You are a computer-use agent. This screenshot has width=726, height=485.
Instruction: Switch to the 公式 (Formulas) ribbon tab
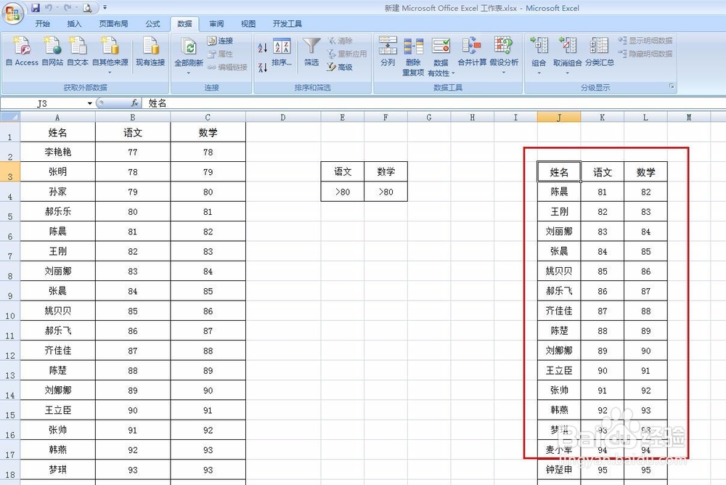[x=152, y=23]
